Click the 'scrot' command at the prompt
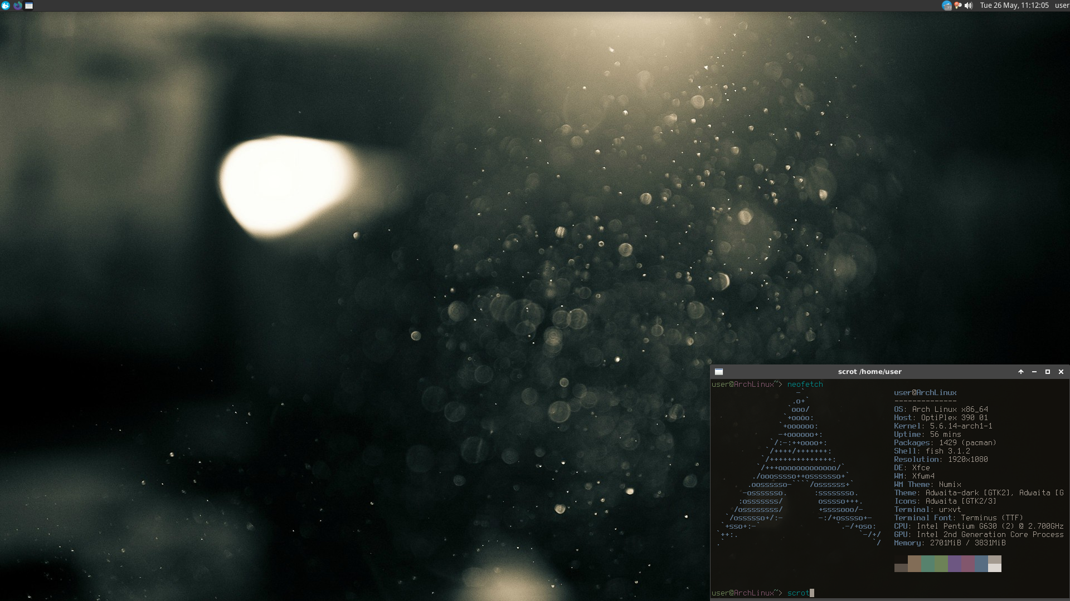Viewport: 1070px width, 601px height. [x=798, y=593]
